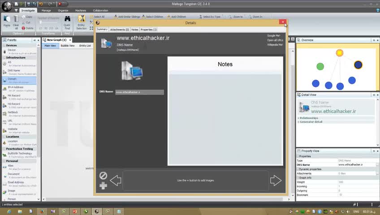Collapse the Infrastructure category in Palette
The width and height of the screenshot is (380, 215).
(x=4, y=58)
